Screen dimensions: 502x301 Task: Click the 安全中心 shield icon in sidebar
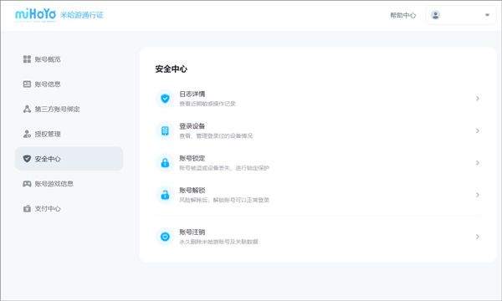(x=27, y=158)
